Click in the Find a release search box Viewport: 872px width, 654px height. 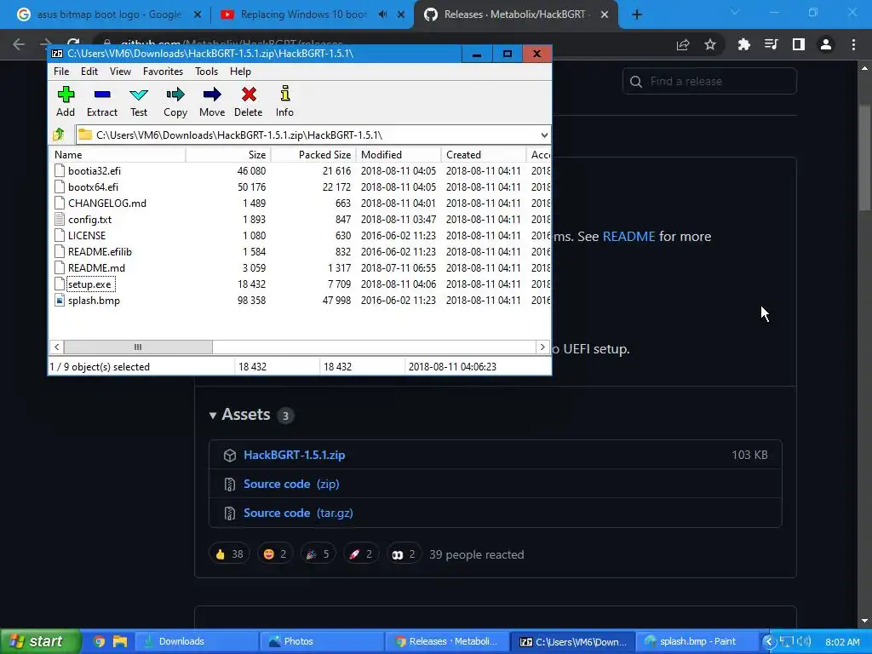click(x=709, y=81)
